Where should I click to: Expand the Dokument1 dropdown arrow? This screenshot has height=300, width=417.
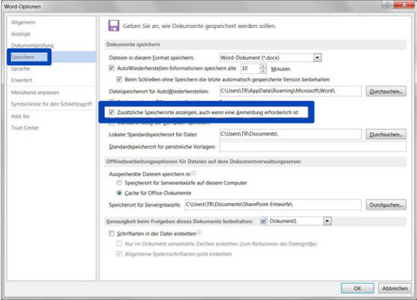[x=327, y=221]
